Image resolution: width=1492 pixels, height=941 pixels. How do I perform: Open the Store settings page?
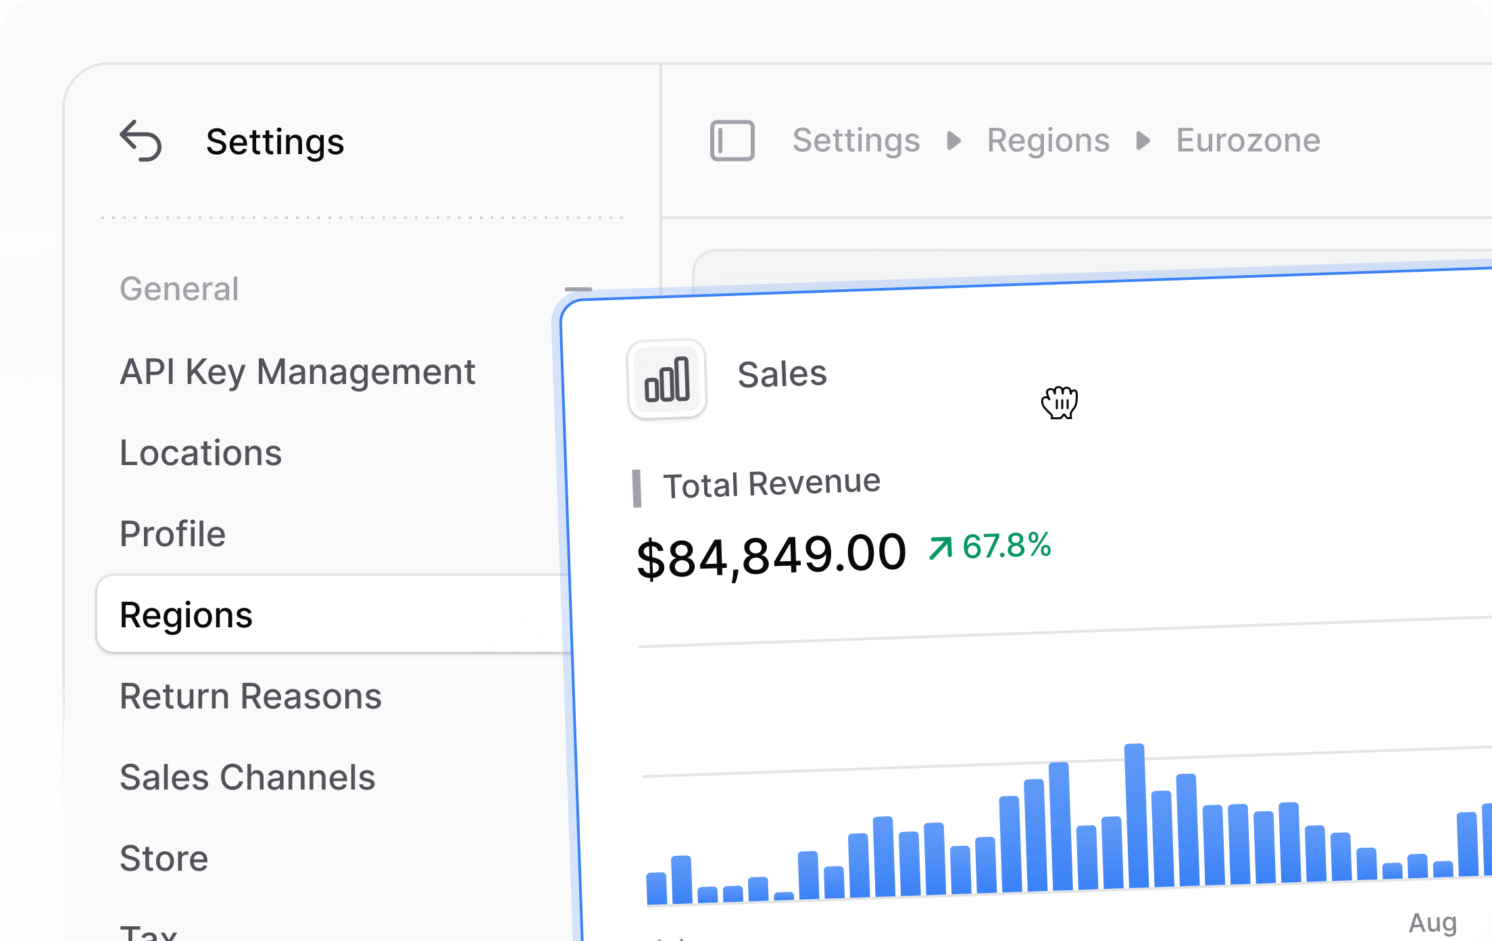(x=164, y=859)
